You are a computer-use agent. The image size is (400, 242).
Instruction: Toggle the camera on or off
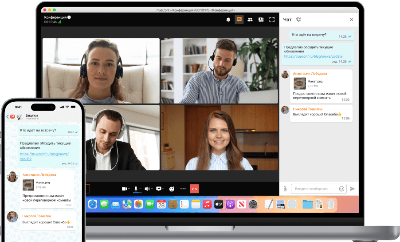125,189
